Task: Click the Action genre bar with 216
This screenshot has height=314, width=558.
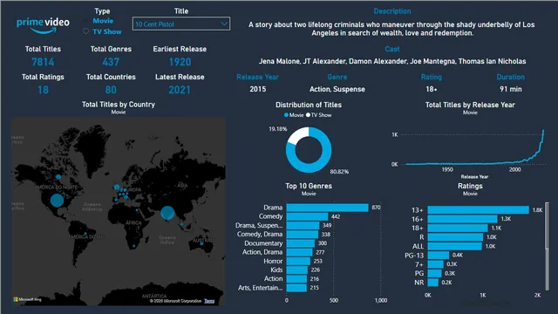Action: pos(296,279)
